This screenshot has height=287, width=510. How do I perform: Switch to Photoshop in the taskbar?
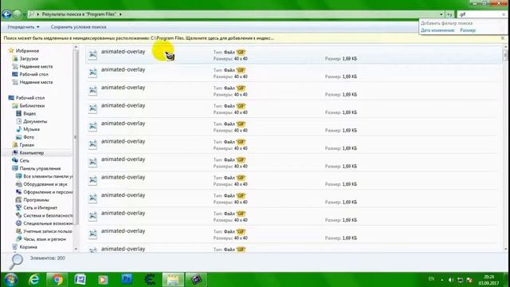127,279
